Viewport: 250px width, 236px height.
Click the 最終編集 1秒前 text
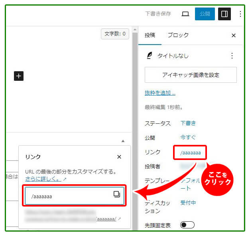coord(164,107)
